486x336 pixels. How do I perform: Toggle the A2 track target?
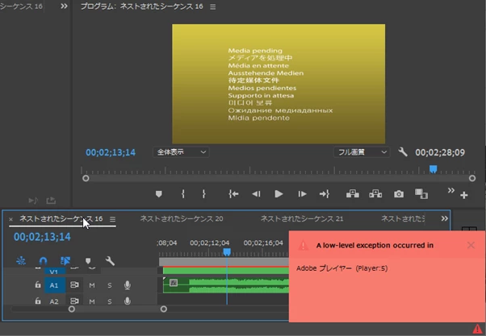[54, 301]
